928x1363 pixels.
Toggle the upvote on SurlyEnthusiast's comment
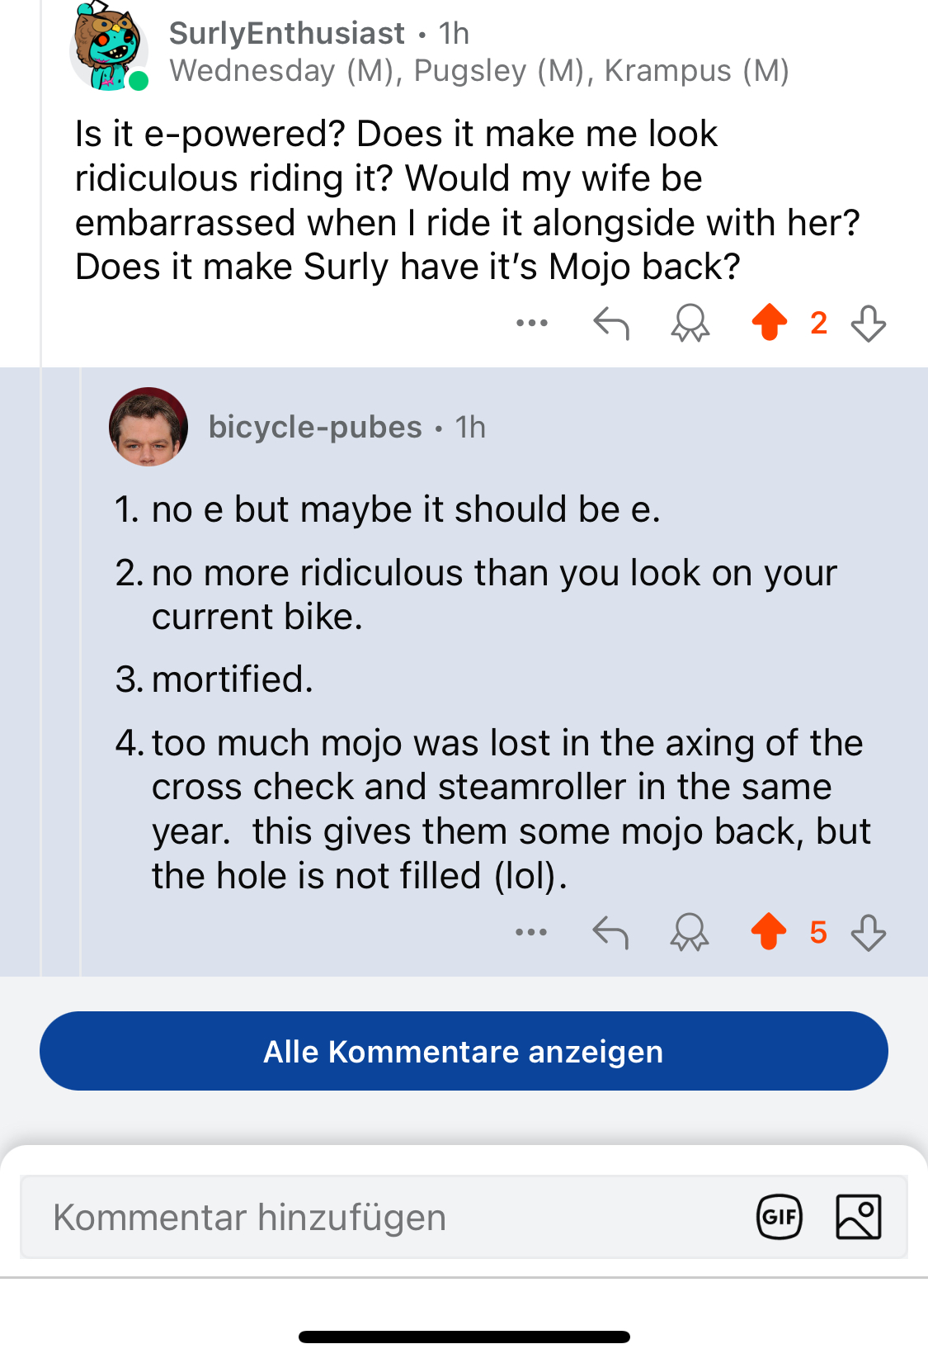(770, 322)
